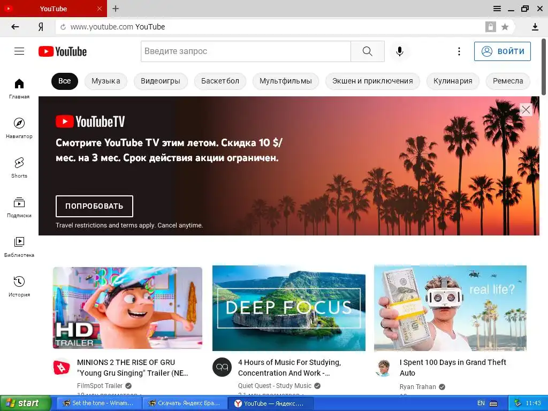
Task: Click FilmSpot Trailer channel avatar
Action: pos(62,367)
